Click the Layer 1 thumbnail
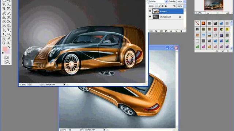 tap(156, 11)
